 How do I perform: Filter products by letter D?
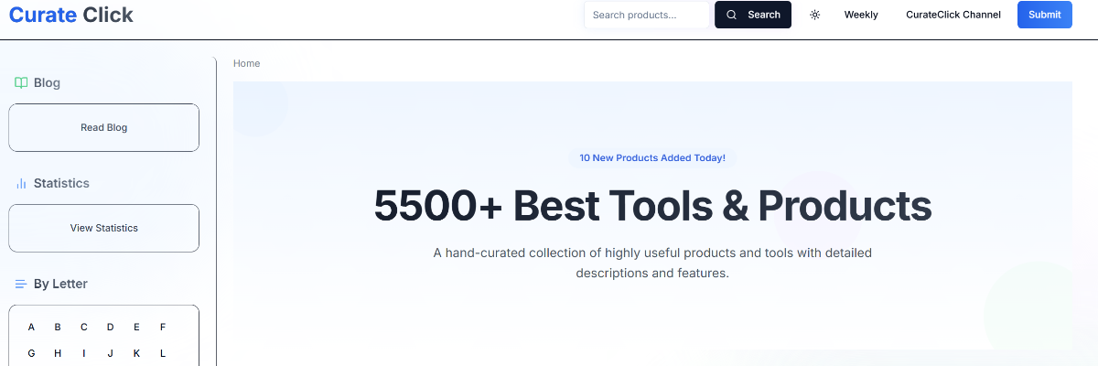click(x=110, y=327)
